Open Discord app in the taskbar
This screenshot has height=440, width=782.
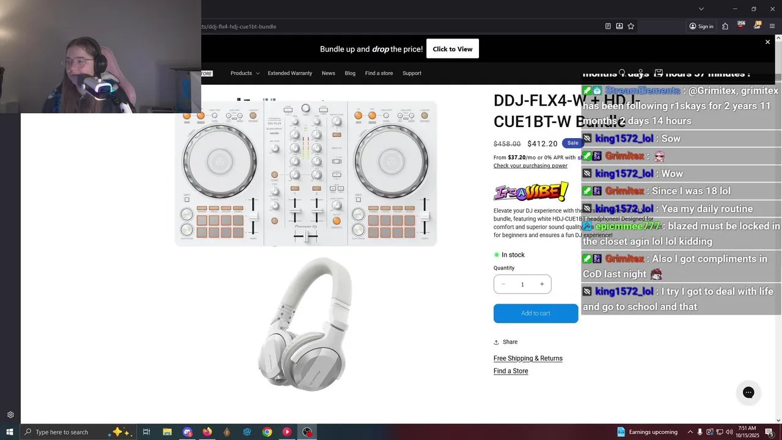[188, 432]
